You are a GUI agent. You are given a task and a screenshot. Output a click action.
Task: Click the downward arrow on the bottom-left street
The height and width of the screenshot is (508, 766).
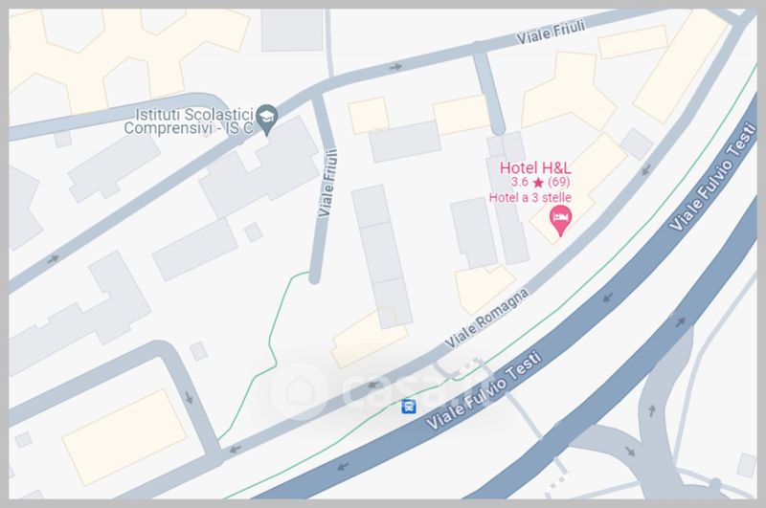pos(189,397)
